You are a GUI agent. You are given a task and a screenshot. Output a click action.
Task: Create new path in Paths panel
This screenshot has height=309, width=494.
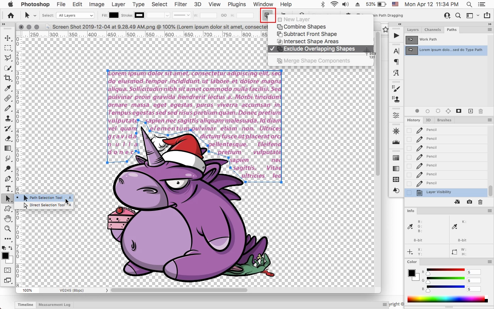click(x=470, y=111)
